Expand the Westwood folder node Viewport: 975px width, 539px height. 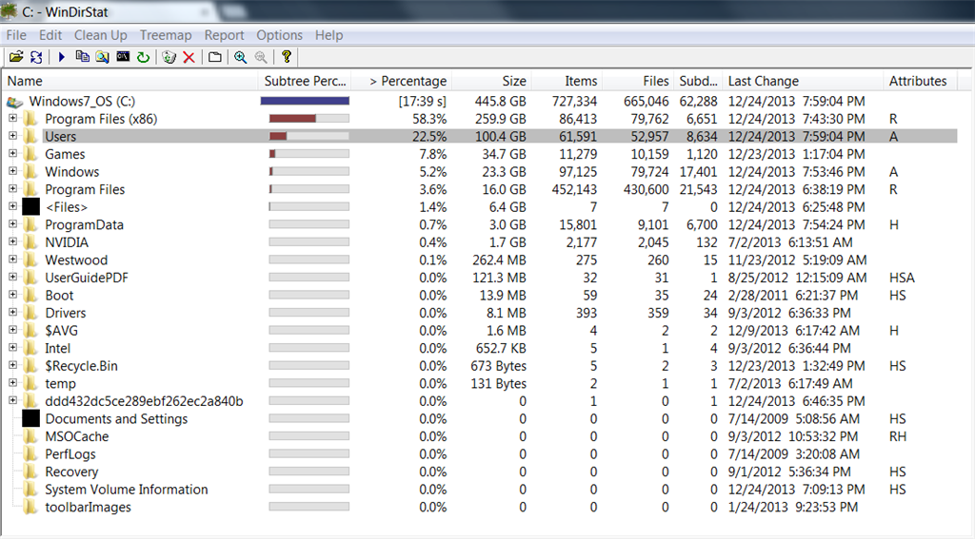(13, 259)
